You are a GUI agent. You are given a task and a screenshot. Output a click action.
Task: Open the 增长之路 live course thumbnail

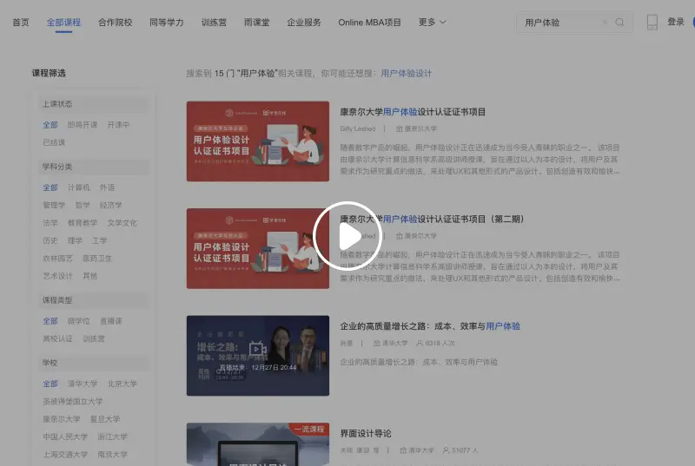pos(258,356)
